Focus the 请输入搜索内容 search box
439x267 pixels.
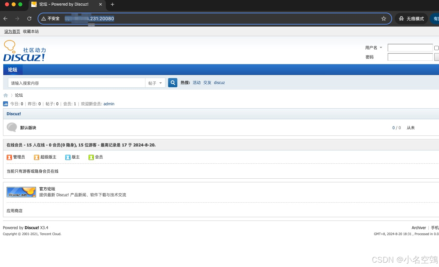tap(77, 83)
